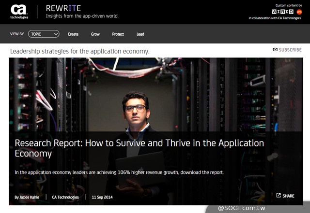Viewport: 310px width, 213px height.
Task: Open the Research Report article headline
Action: [x=139, y=148]
